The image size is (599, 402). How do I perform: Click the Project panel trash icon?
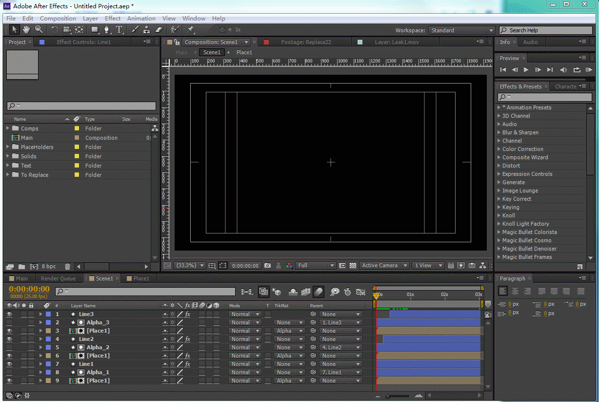click(x=67, y=267)
